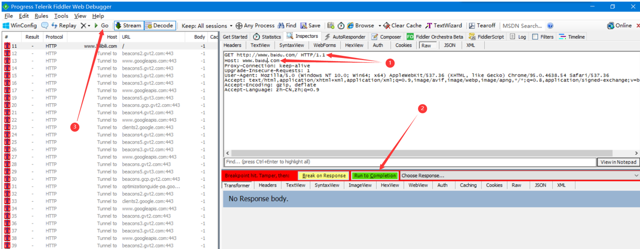Select the Inspectors tab
The height and width of the screenshot is (249, 640).
(x=302, y=36)
